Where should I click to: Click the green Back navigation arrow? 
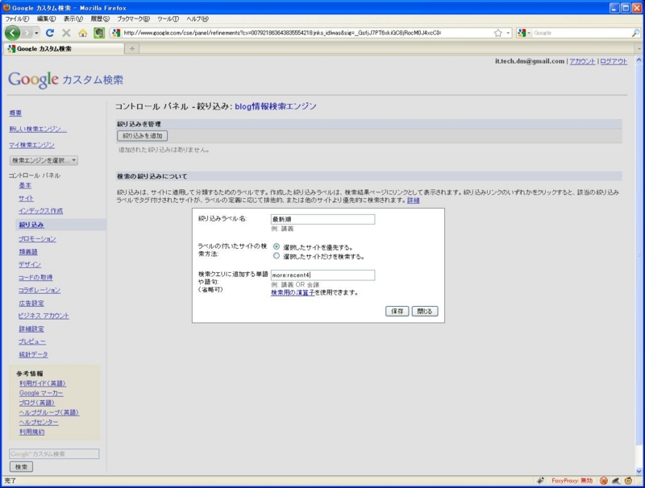[13, 33]
